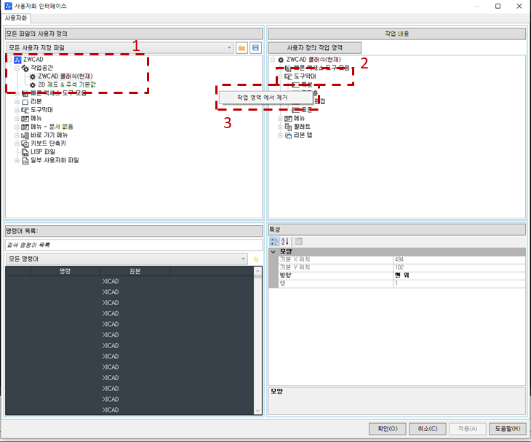Screen dimensions: 531x442
Task: Click the ZWCAD app icon in title bar
Action: 8,6
